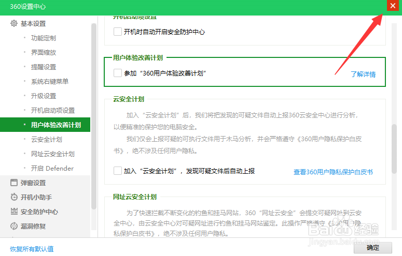Screen dimensions: 402x256
Task: Enable 开机时自动开启安全防护中心 checkbox
Action: [x=118, y=32]
